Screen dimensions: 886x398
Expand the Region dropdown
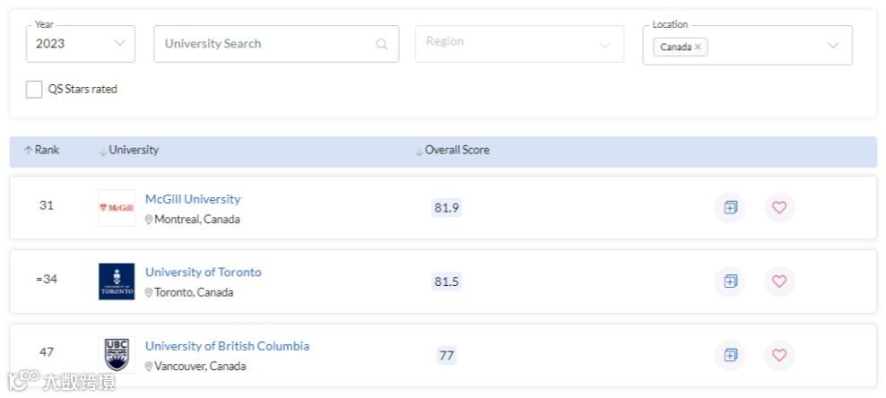point(519,43)
